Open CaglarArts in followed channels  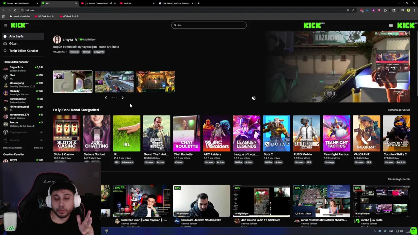[23, 69]
